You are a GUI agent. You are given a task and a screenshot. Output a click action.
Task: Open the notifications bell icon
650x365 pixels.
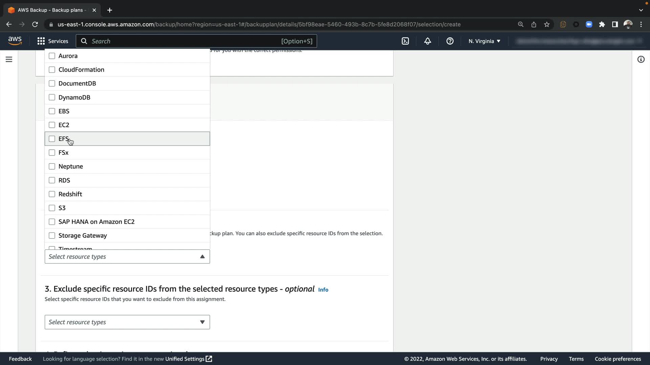pyautogui.click(x=428, y=41)
